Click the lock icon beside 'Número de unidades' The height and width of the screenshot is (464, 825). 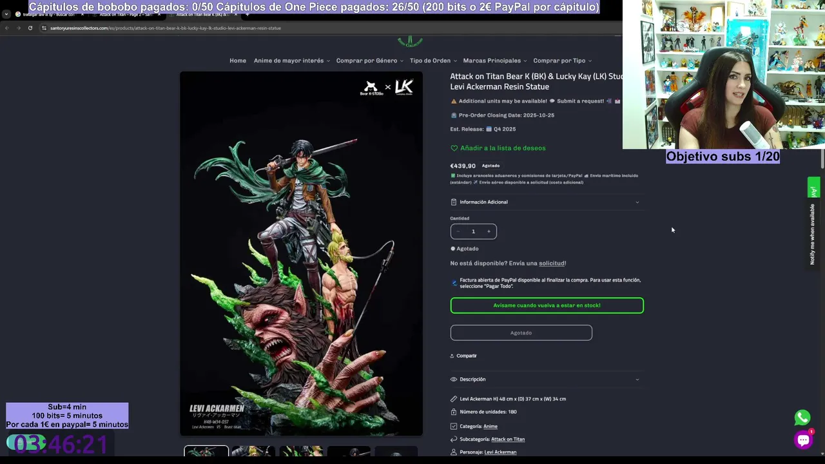click(x=454, y=412)
